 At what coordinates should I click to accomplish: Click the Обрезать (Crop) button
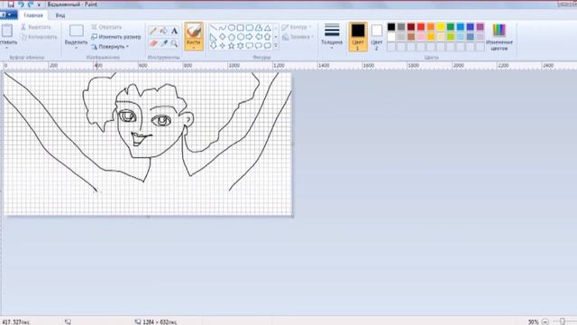point(106,27)
